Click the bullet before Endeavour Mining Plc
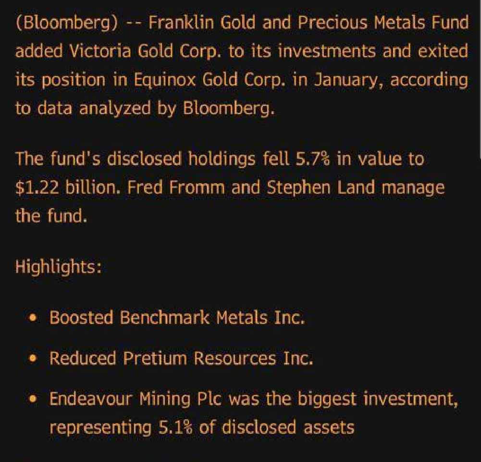The width and height of the screenshot is (481, 462). 33,399
